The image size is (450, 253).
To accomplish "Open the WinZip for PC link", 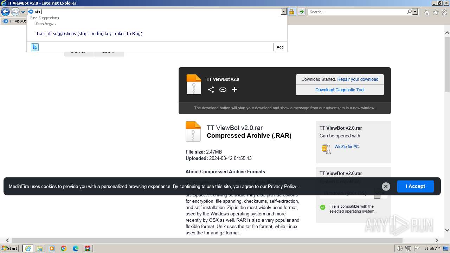I will pos(347,147).
